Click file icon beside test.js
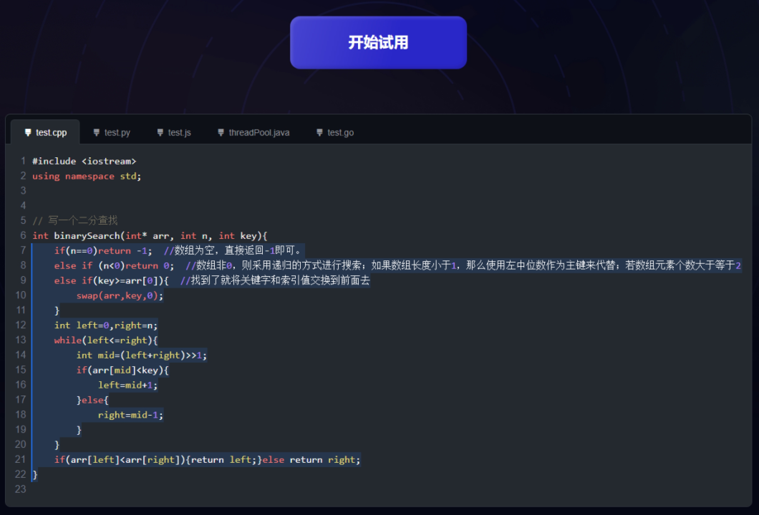This screenshot has height=515, width=759. pos(160,133)
